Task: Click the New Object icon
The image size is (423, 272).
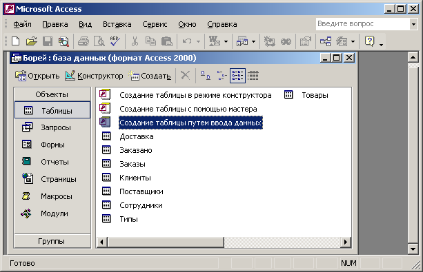Action: (x=342, y=41)
